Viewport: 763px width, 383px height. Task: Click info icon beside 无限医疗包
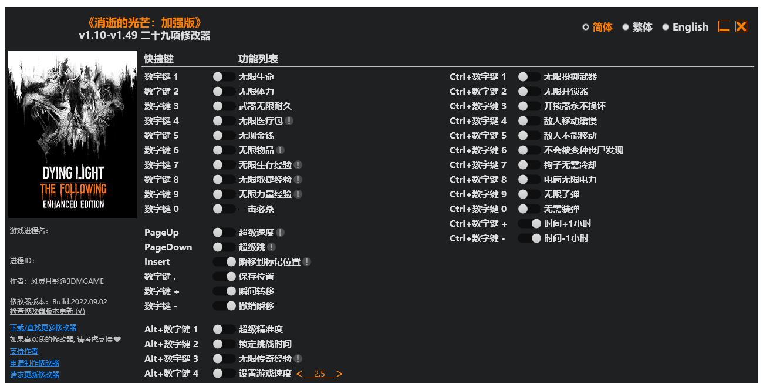point(289,121)
